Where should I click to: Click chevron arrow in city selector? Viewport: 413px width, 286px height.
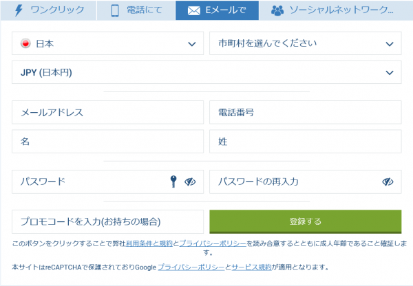[x=390, y=44]
